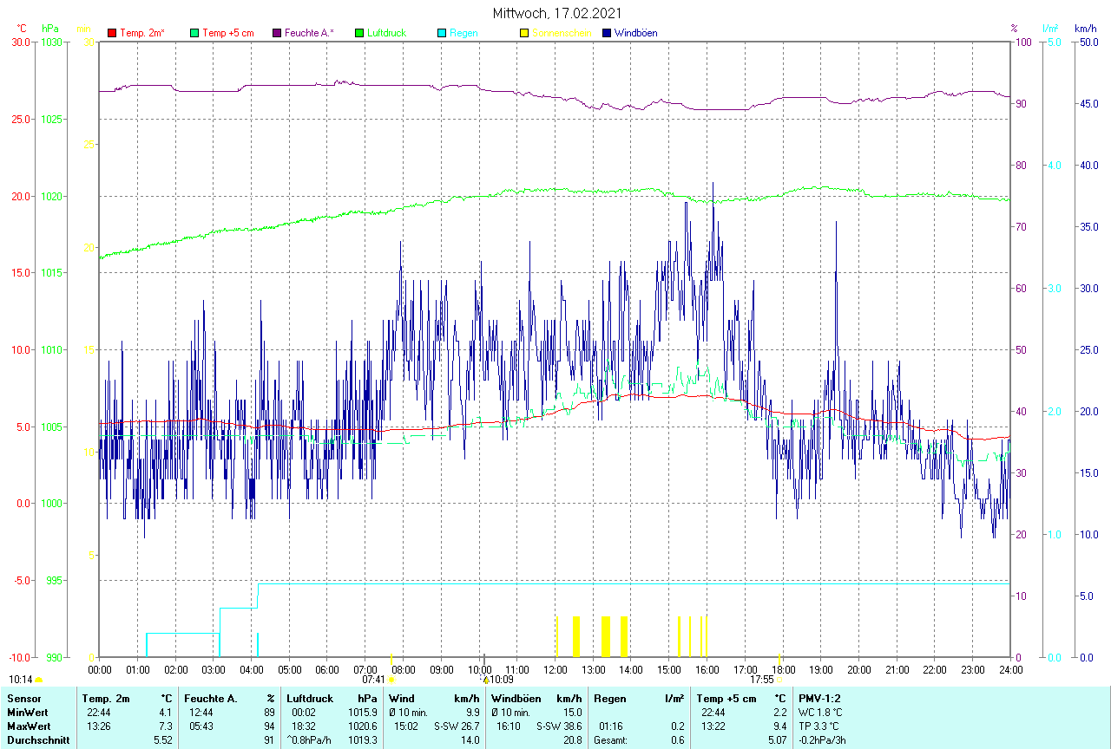Select the 'Temp. 2m*' legend label
Image resolution: width=1111 pixels, height=749 pixels.
click(x=142, y=33)
